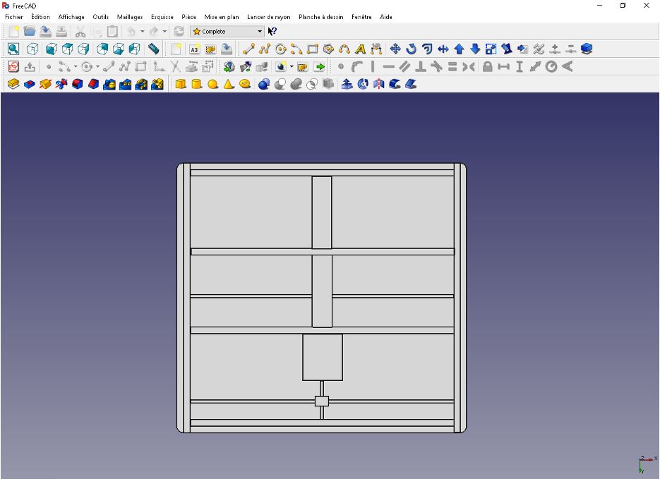
Task: Open the Pièce menu
Action: 188,17
